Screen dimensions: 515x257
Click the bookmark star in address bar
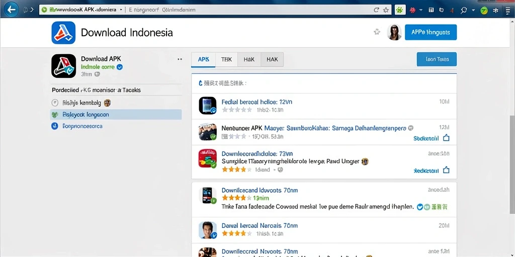386,10
